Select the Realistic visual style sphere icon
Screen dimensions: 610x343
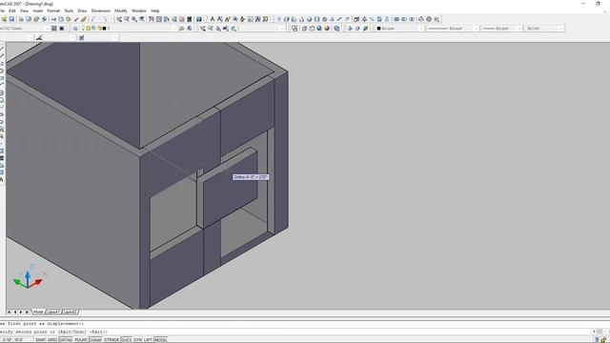(319, 29)
